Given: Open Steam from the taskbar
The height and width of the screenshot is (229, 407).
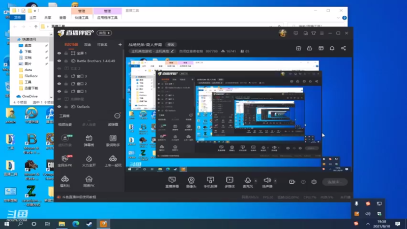Looking at the screenshot, I should pos(90,224).
